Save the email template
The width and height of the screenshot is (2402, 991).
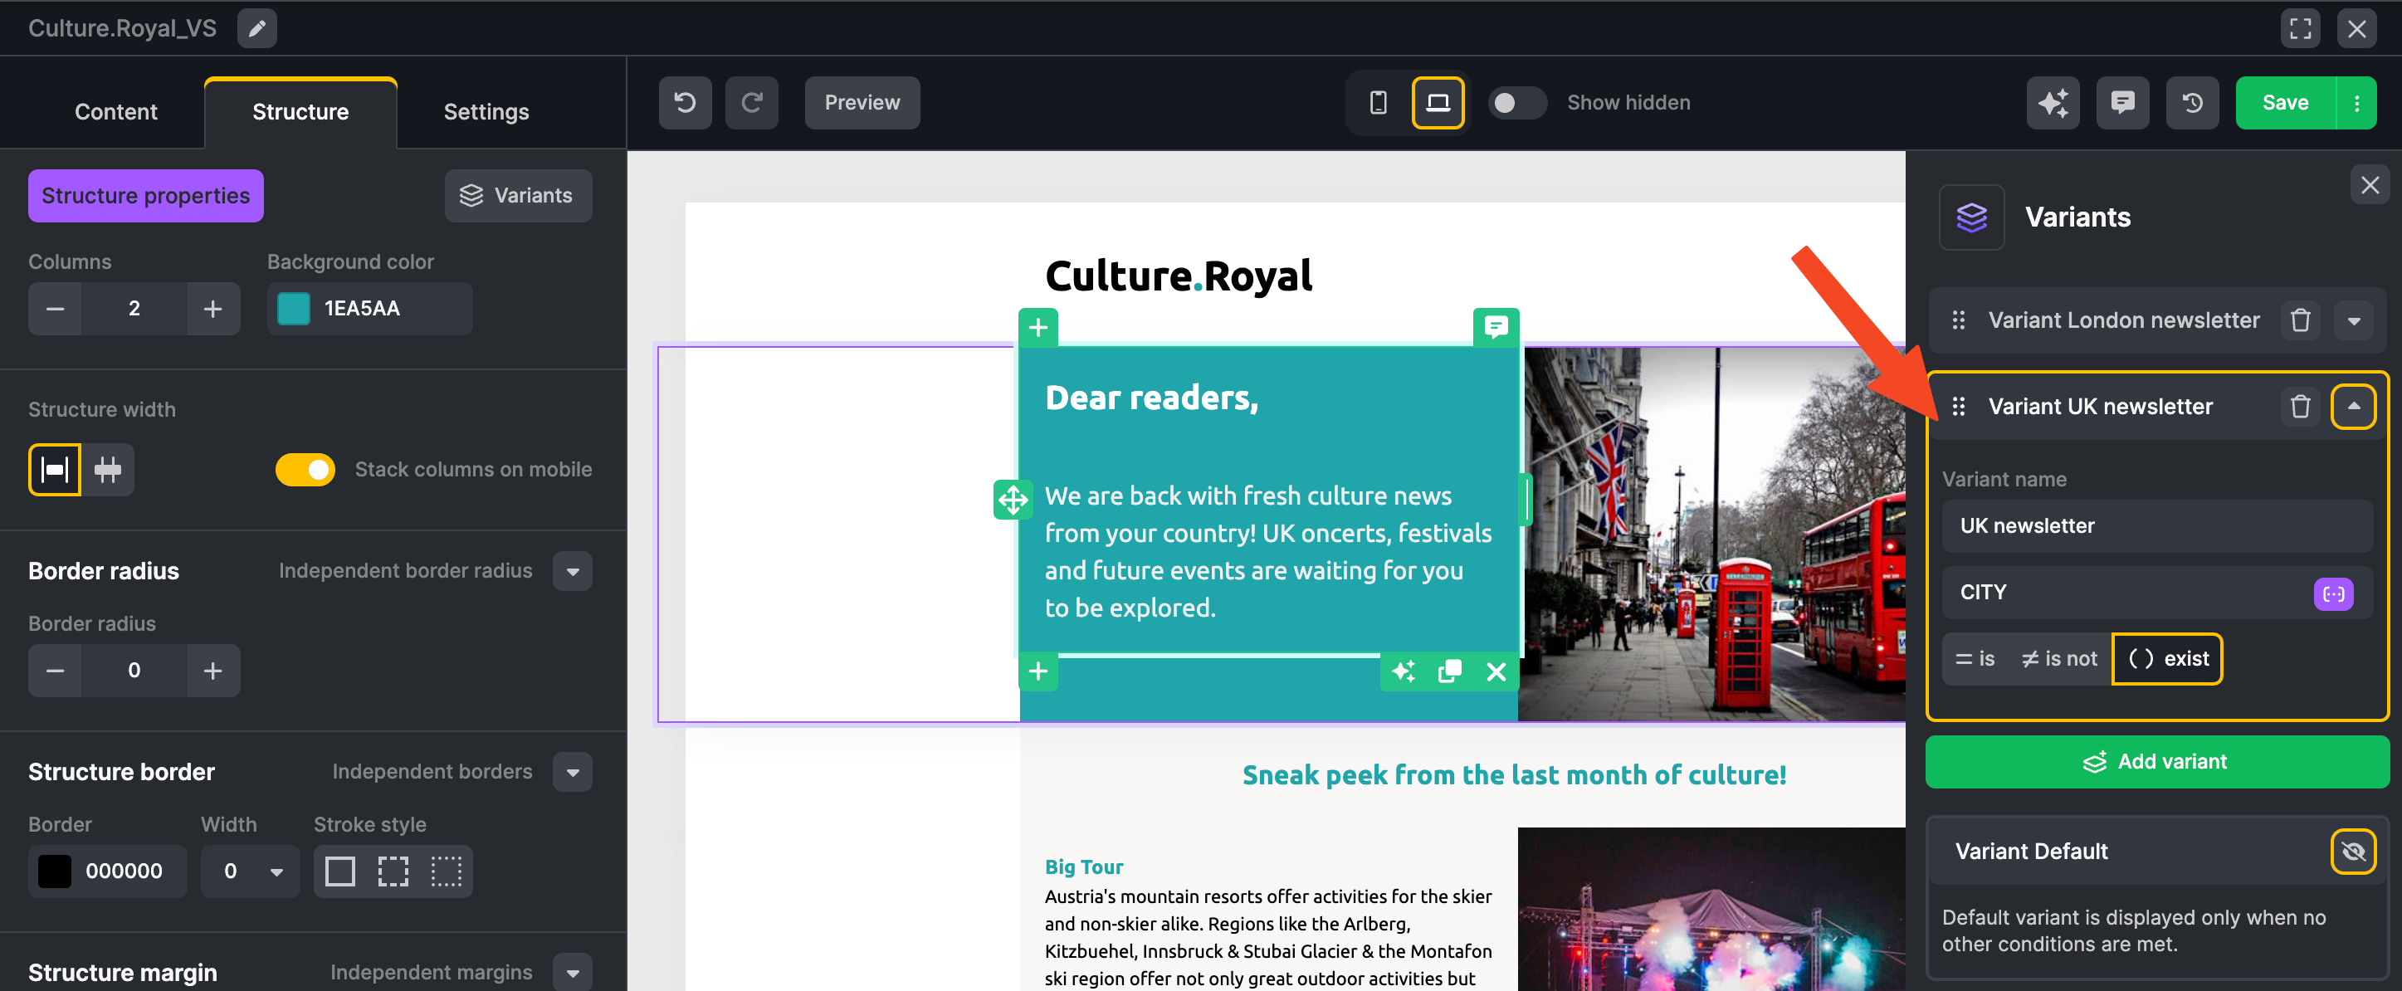click(x=2284, y=103)
